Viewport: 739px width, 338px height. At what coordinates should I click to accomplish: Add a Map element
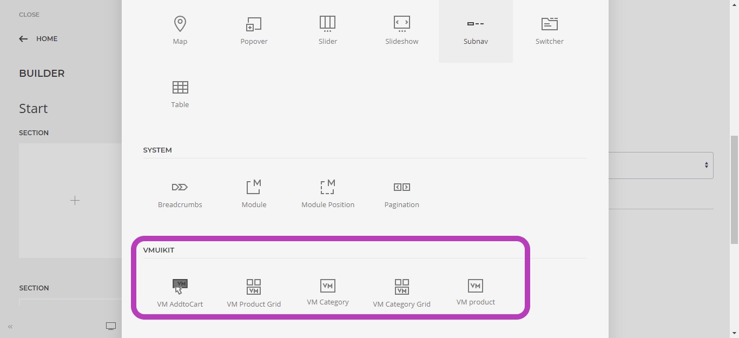(x=180, y=31)
